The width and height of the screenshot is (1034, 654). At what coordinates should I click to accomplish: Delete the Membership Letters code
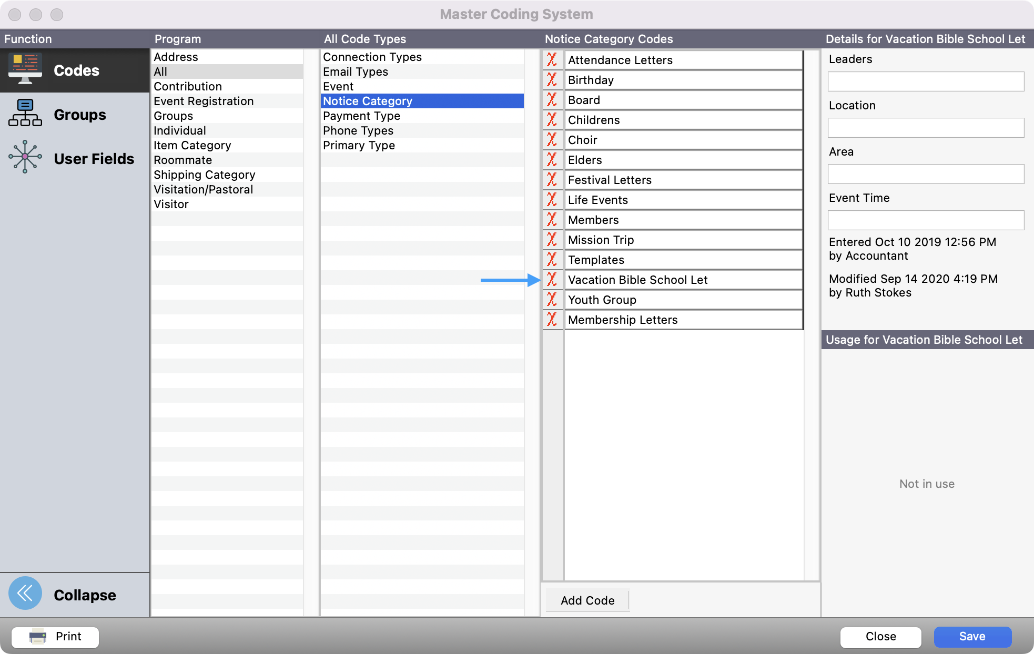552,319
